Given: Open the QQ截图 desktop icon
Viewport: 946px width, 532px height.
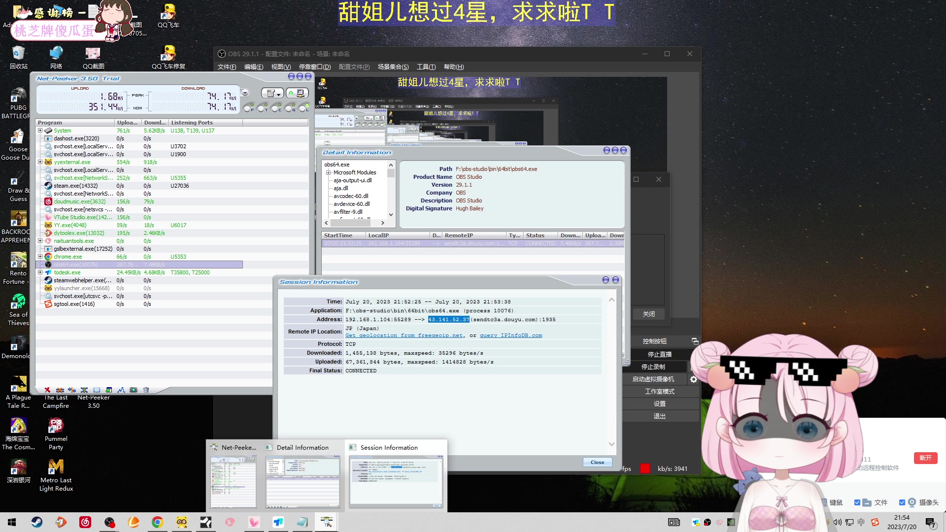Looking at the screenshot, I should pyautogui.click(x=93, y=57).
